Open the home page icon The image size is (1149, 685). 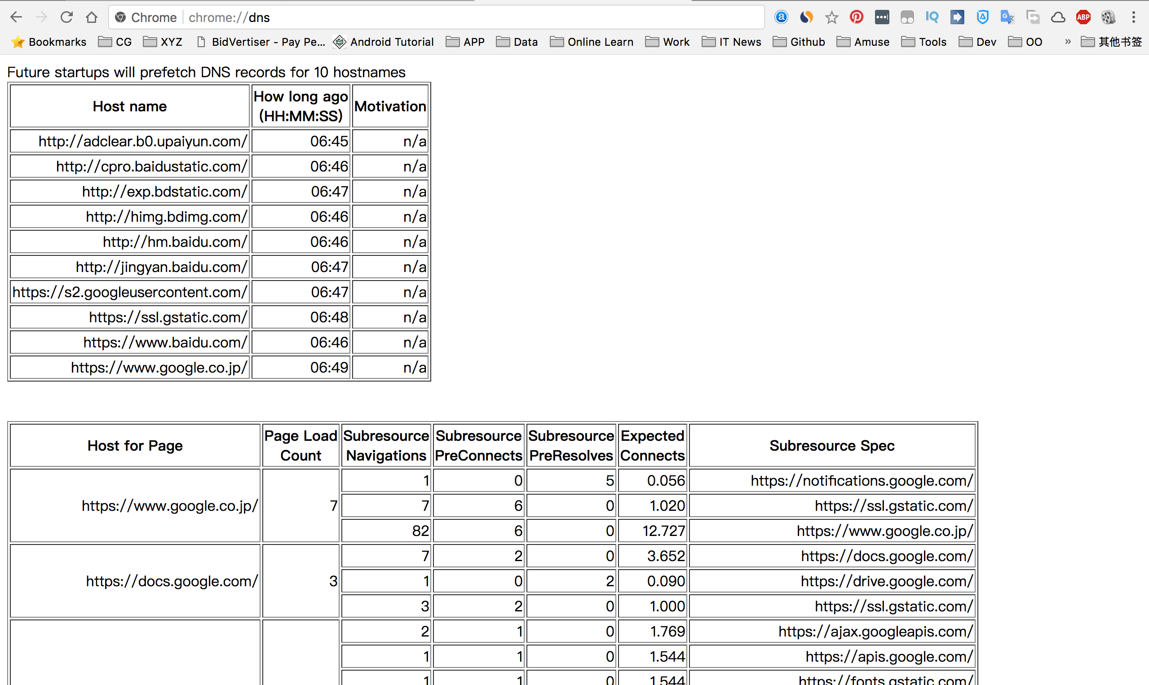92,18
